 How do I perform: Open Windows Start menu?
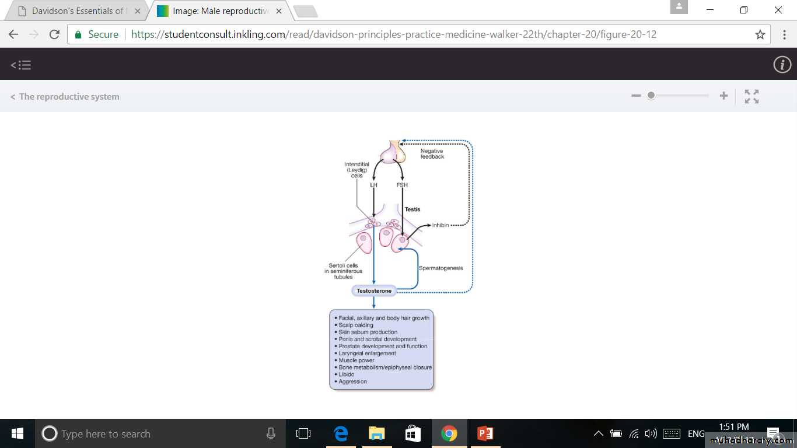pyautogui.click(x=18, y=433)
